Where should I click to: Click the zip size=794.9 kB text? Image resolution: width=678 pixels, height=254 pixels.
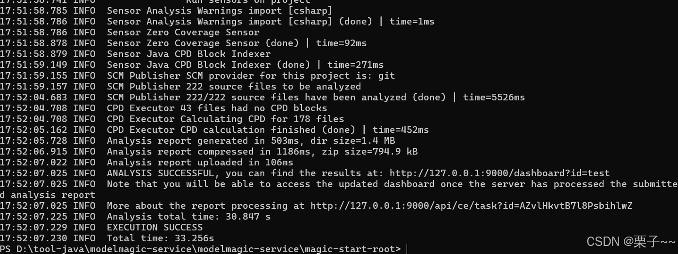(x=370, y=151)
